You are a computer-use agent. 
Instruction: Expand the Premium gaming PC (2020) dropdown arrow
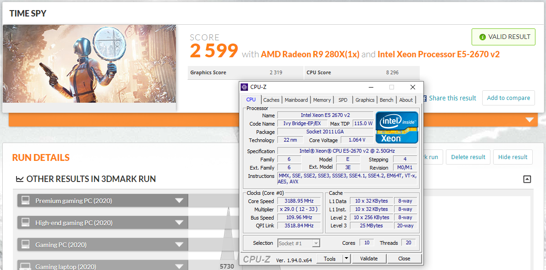179,201
